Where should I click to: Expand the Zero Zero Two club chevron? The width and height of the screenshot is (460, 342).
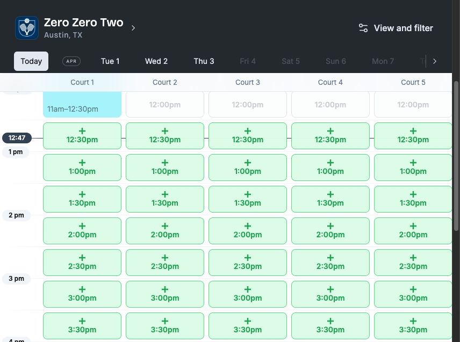point(133,28)
